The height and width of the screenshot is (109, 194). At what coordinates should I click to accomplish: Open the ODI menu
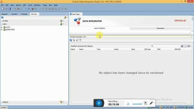pyautogui.click(x=25, y=5)
